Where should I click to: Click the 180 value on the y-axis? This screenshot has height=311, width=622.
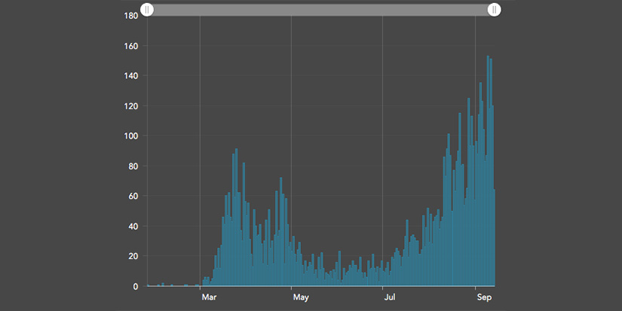pos(131,16)
